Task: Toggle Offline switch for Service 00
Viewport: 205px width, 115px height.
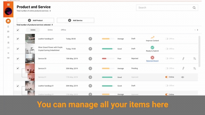Action: tap(167, 58)
